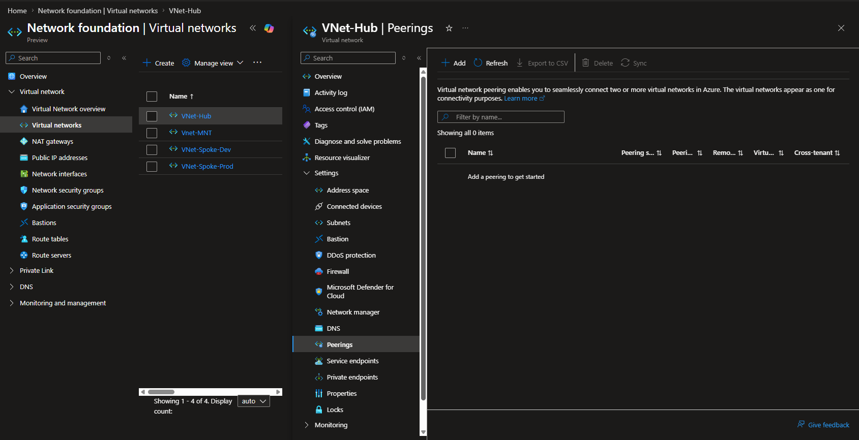Click the Resource visualizer icon
Image resolution: width=859 pixels, height=440 pixels.
(307, 158)
